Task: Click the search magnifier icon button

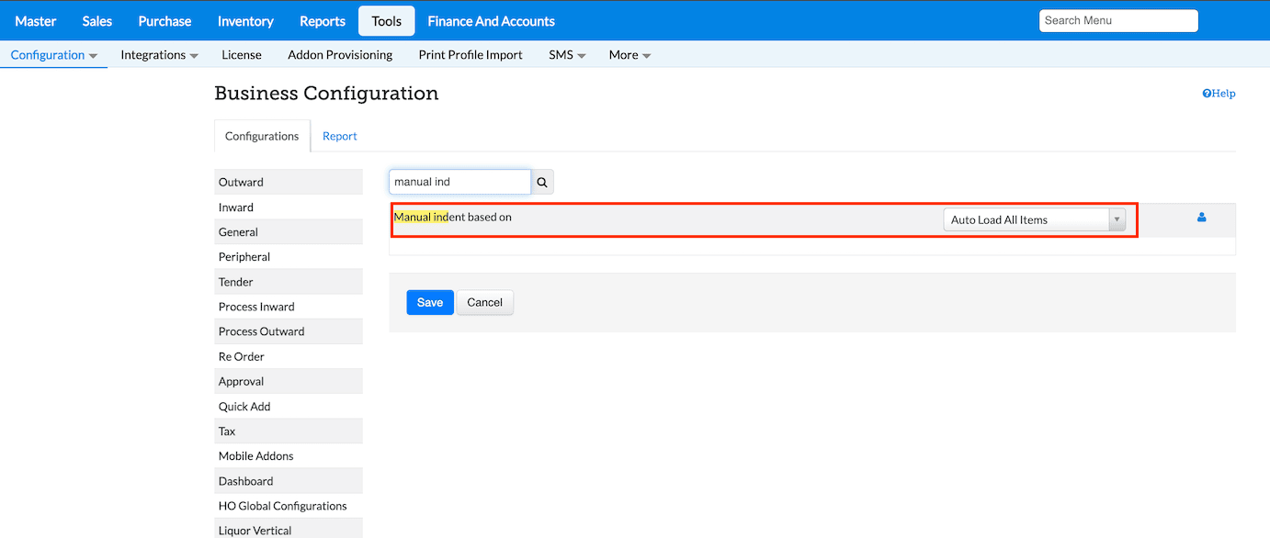Action: [x=542, y=183]
